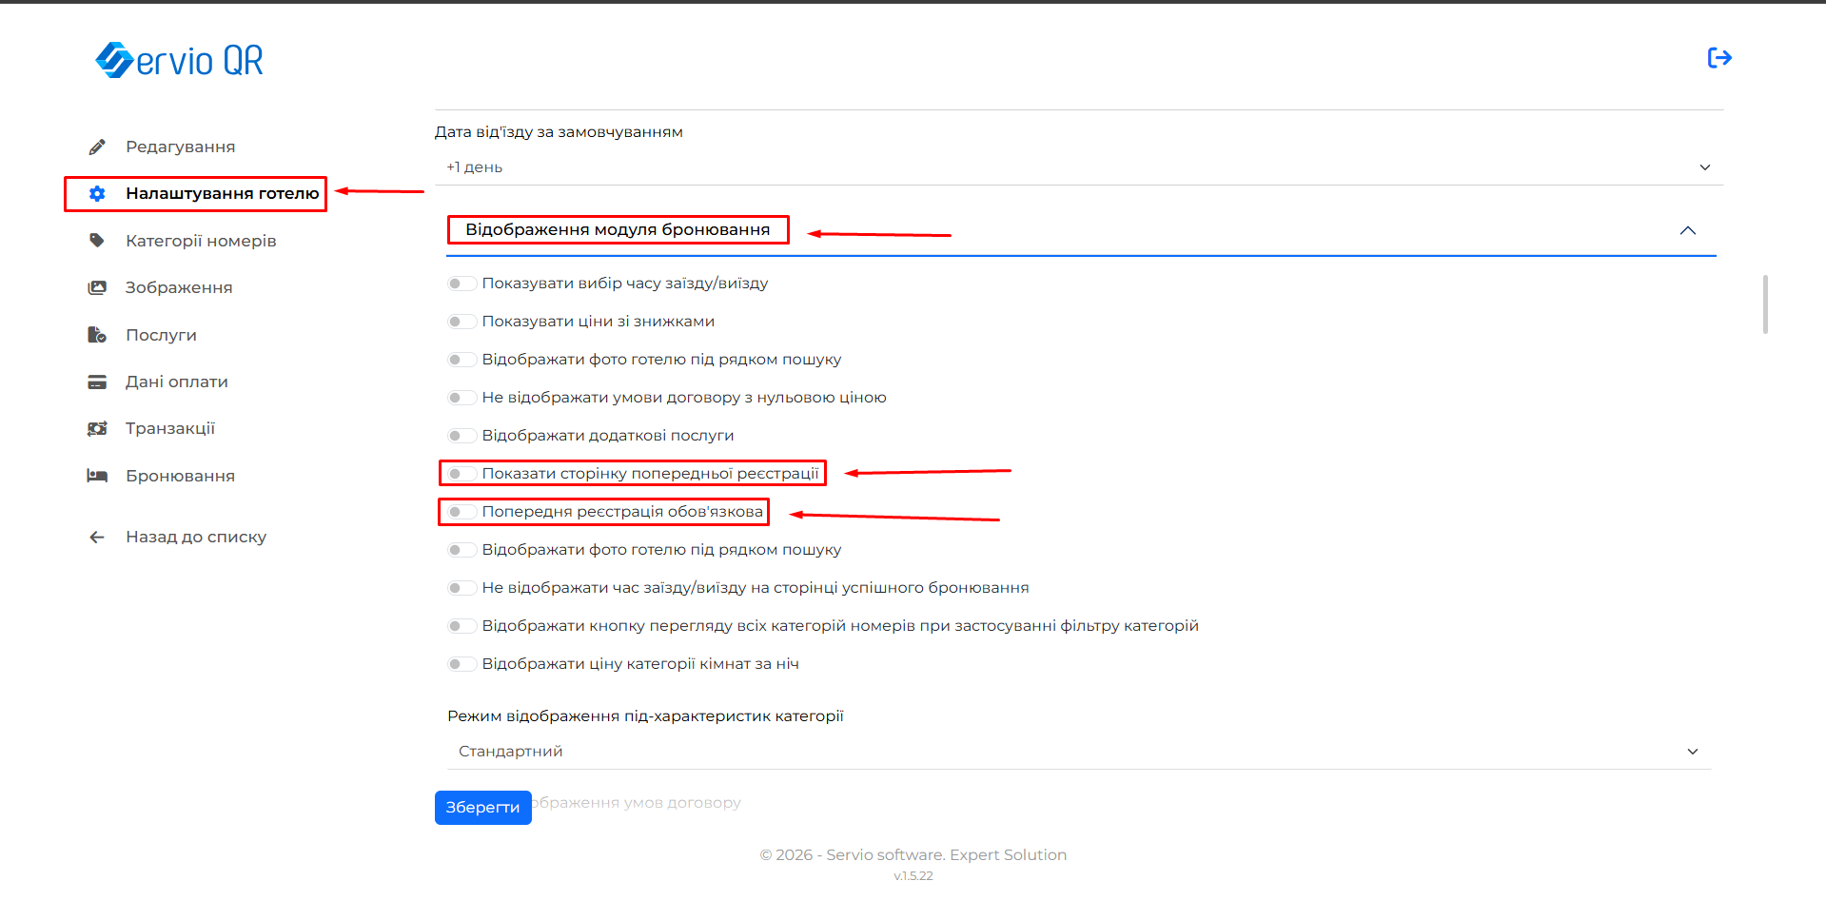Click the back arrow icon beside Назад до списку

[x=97, y=538]
